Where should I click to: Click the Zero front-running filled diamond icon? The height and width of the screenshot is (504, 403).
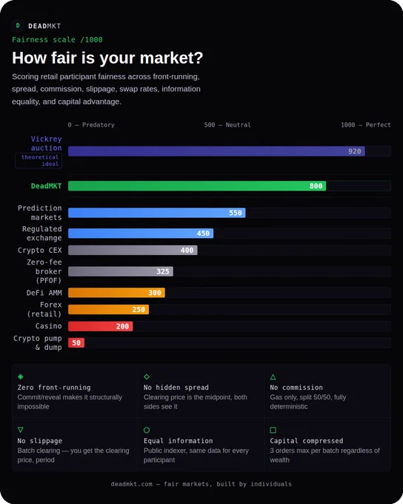[x=21, y=377]
